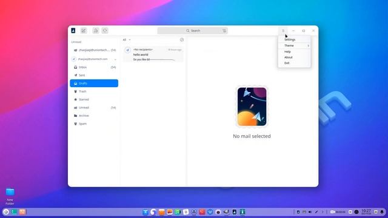The height and width of the screenshot is (218, 388).
Task: Open the address book toolbar icon
Action: point(96,31)
